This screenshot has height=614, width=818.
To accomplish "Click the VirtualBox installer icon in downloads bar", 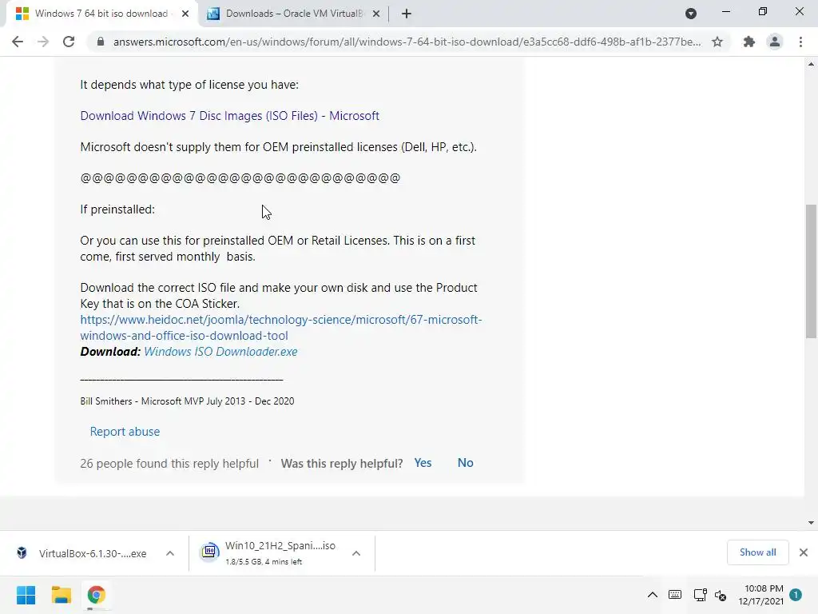I will (x=22, y=553).
